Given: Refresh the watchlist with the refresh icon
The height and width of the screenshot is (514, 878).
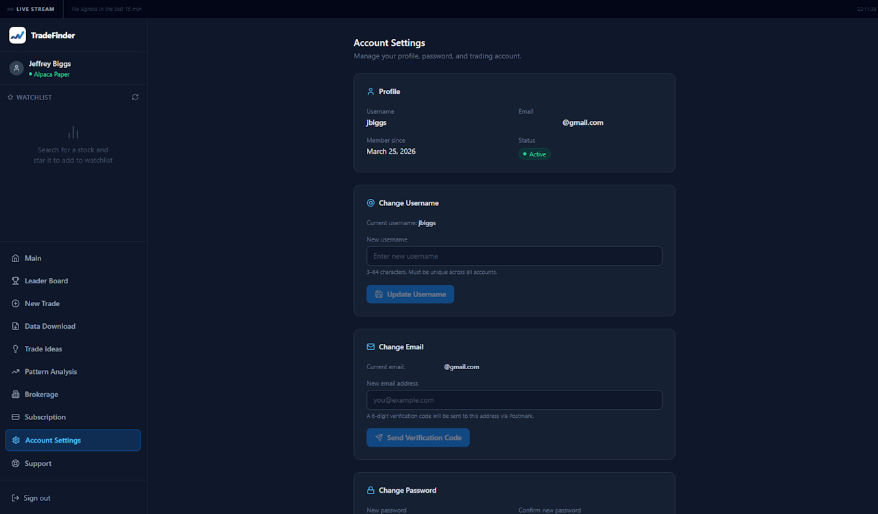Looking at the screenshot, I should 135,97.
